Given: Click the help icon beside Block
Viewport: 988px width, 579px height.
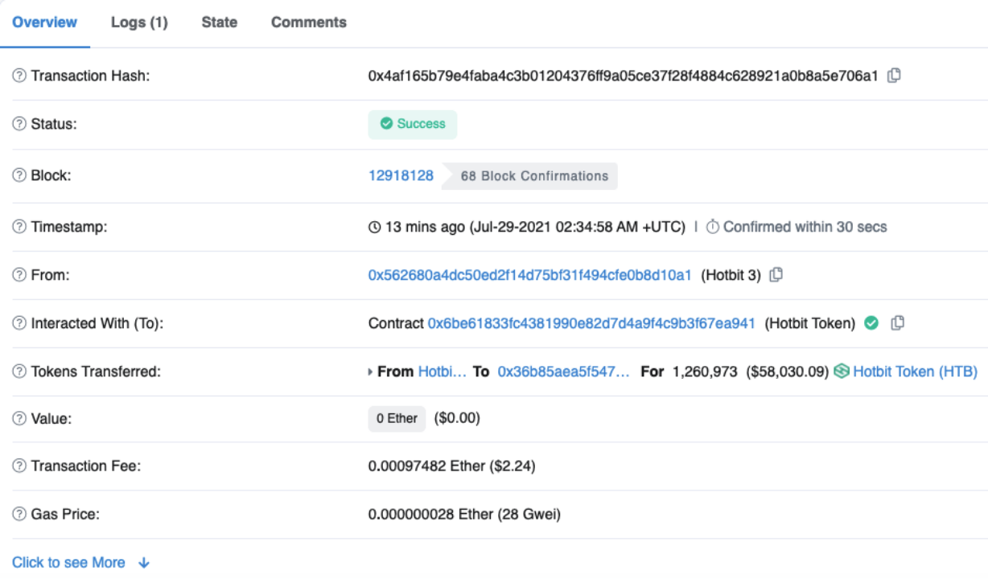Looking at the screenshot, I should 19,175.
